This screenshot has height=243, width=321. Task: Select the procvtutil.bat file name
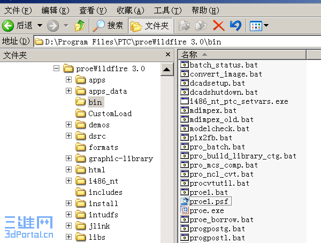pyautogui.click(x=219, y=183)
